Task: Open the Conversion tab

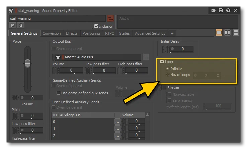Action: tap(52, 33)
